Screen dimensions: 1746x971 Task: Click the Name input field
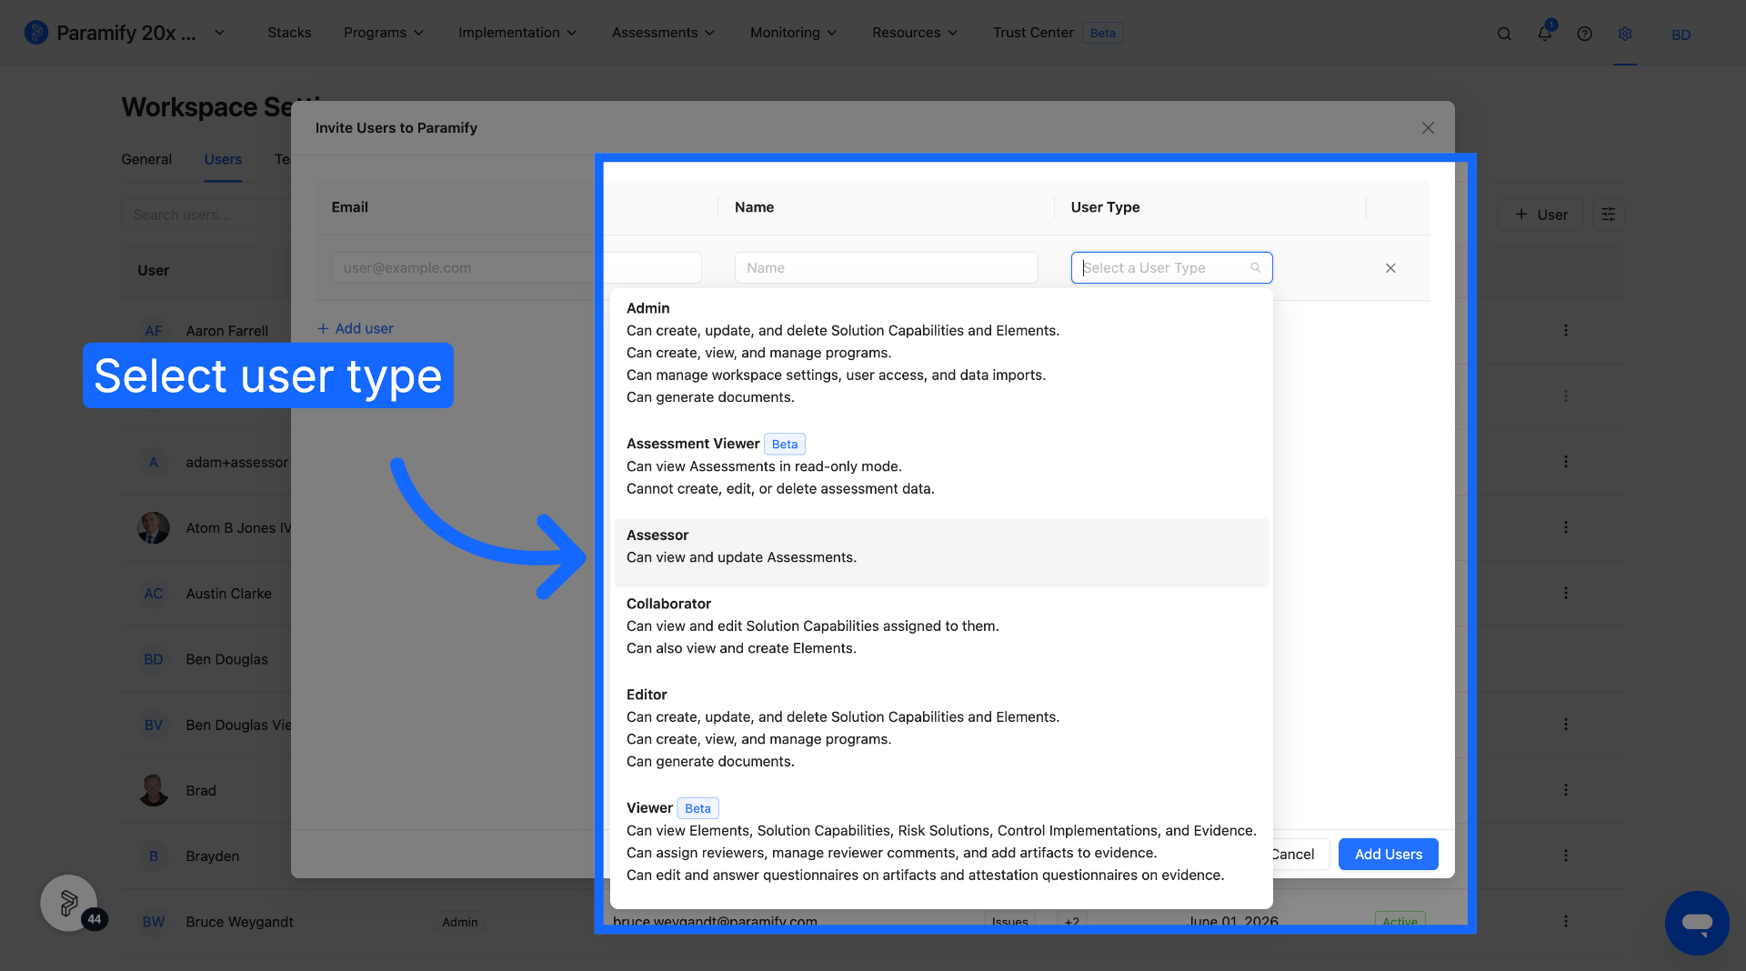point(886,268)
